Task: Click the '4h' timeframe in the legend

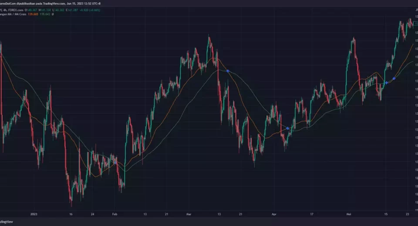Action: 5,10
